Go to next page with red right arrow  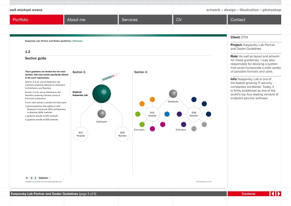click(x=279, y=194)
